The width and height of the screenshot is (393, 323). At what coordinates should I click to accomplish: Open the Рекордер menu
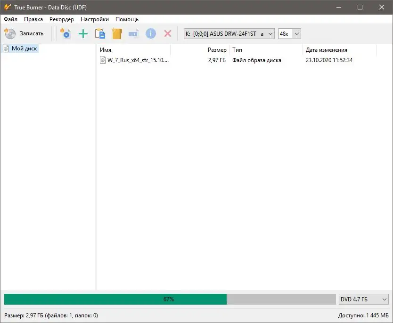62,19
